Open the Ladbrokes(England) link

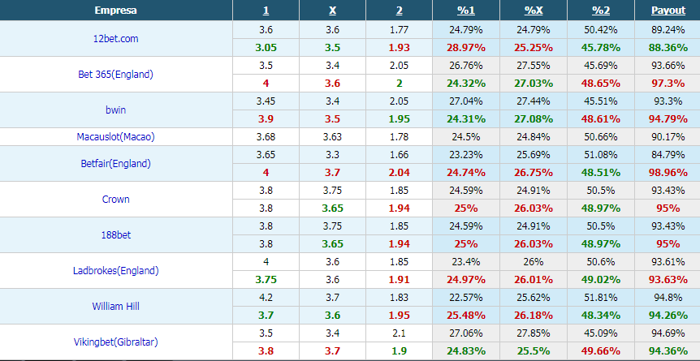[115, 271]
